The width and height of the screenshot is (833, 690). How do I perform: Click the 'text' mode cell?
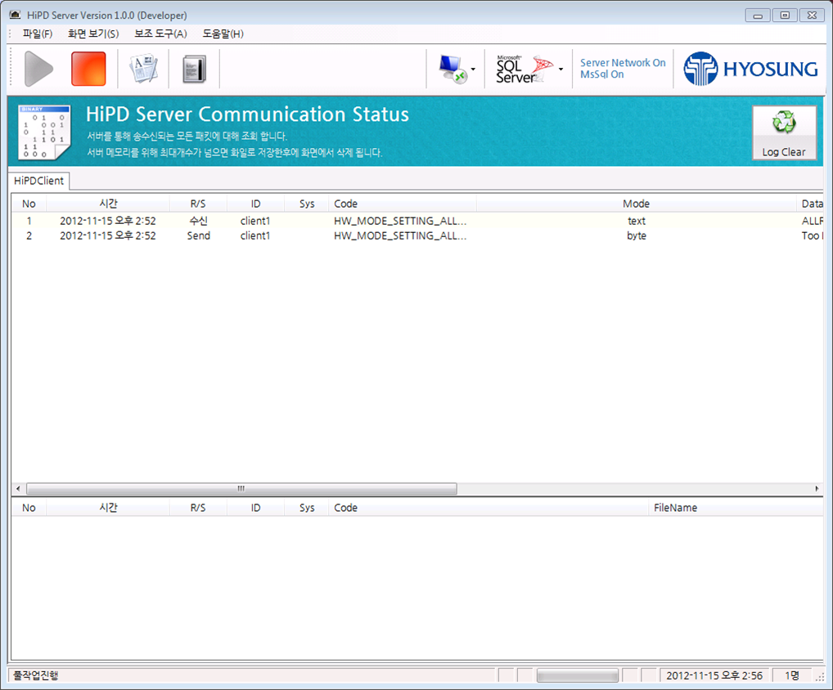[637, 221]
